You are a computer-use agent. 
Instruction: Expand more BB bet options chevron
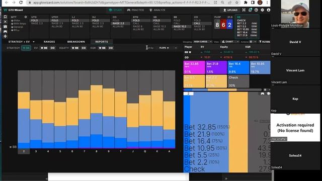(x=247, y=38)
